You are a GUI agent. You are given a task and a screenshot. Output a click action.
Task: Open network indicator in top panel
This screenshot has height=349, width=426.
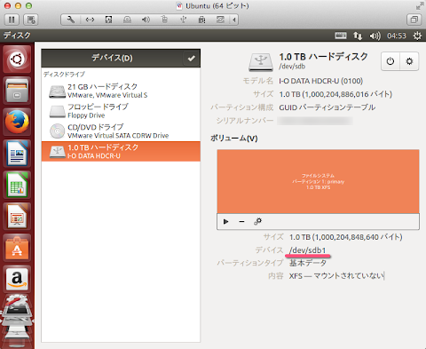(358, 36)
